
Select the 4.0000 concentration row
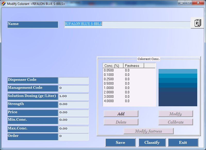point(129,101)
